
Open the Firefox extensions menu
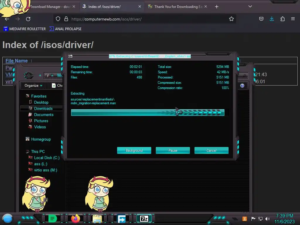point(282,19)
